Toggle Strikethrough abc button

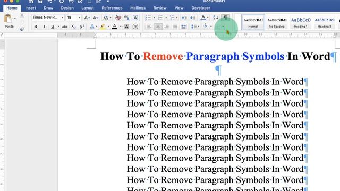[65, 27]
